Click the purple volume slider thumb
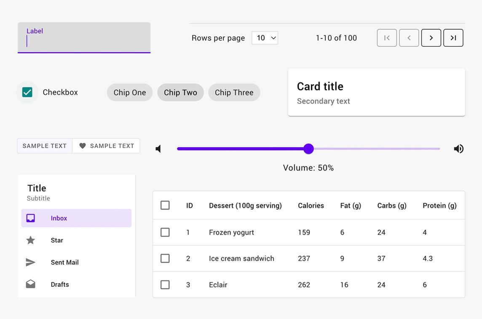 (308, 149)
